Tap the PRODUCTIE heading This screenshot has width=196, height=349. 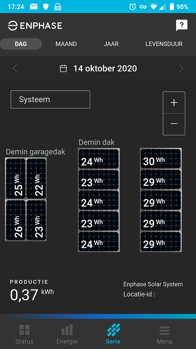29,282
